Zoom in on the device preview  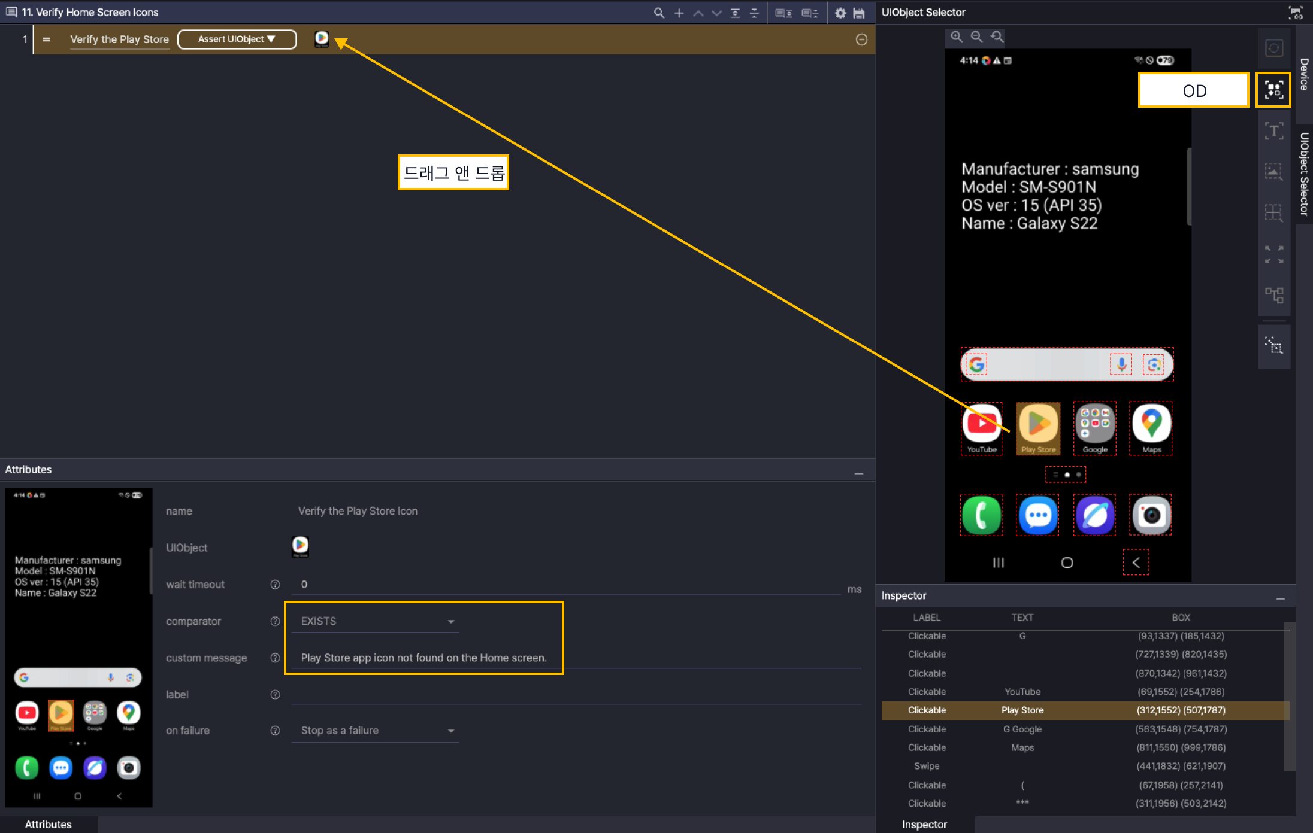(957, 37)
